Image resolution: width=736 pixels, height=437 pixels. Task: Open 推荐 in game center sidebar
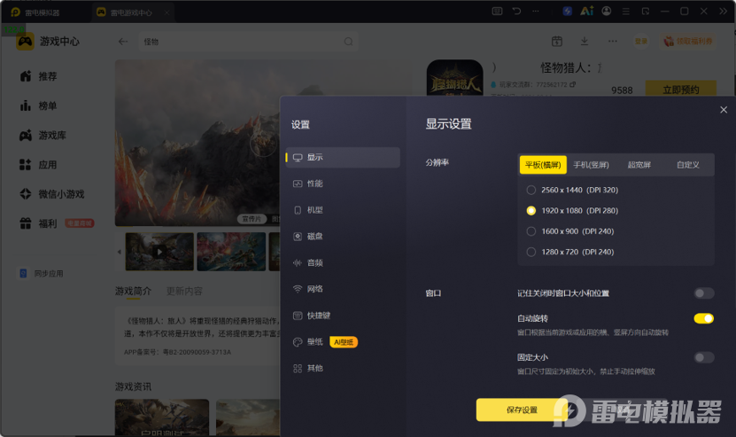coord(38,76)
